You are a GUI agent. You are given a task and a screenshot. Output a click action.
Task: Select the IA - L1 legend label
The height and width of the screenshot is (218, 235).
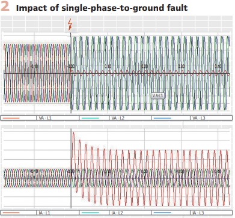tap(45, 213)
